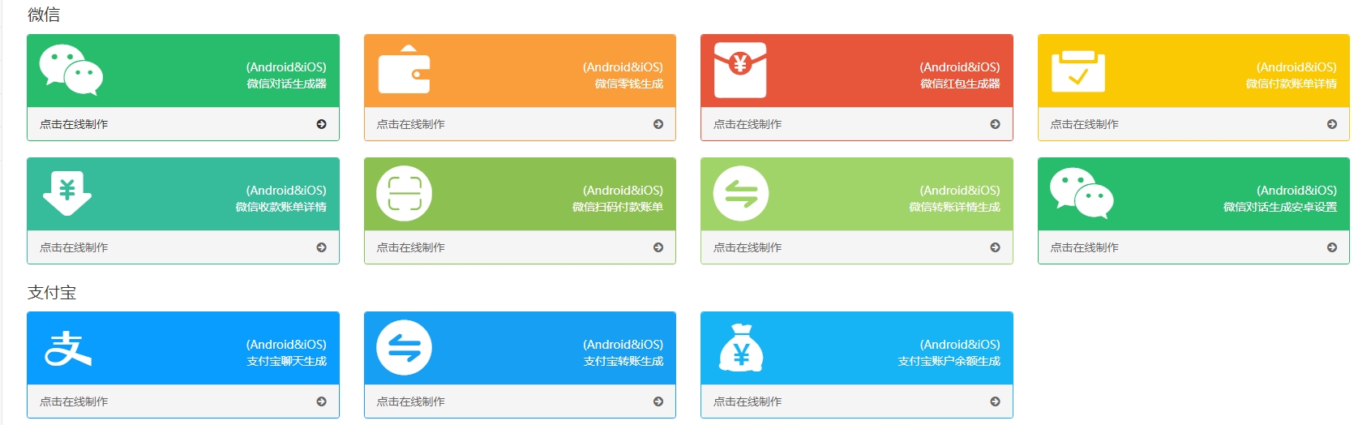The height and width of the screenshot is (425, 1371).
Task: Click the arrow circle under 支付宝账户余额生成
Action: click(x=995, y=401)
